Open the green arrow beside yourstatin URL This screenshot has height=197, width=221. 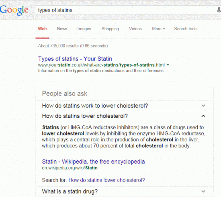168,65
